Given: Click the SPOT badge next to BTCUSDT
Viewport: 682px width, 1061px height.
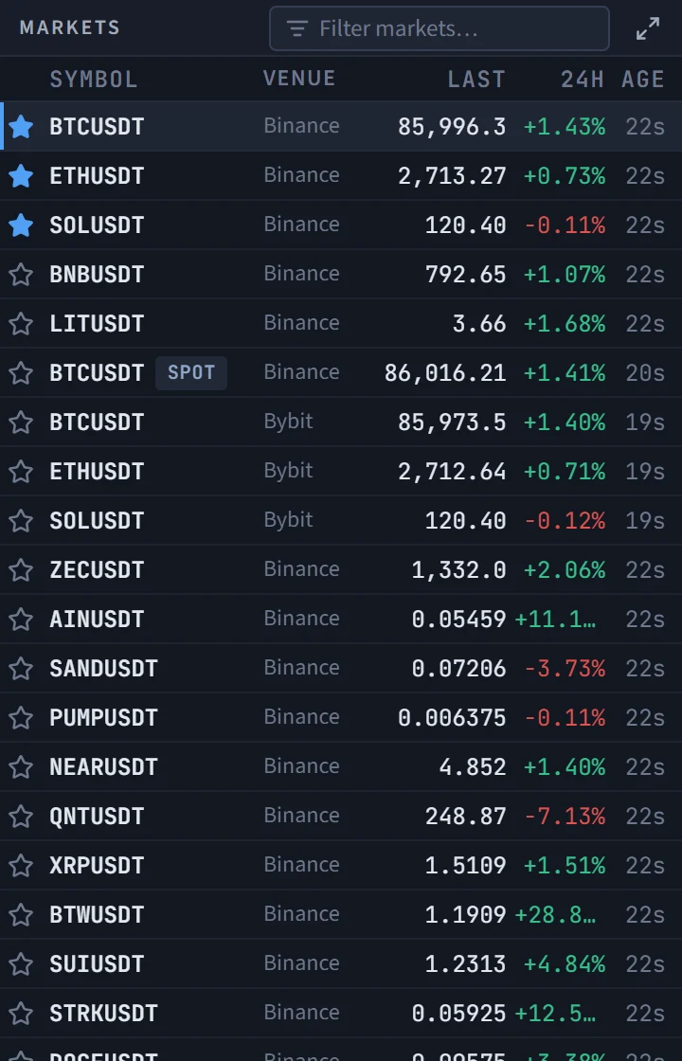Looking at the screenshot, I should (x=190, y=373).
